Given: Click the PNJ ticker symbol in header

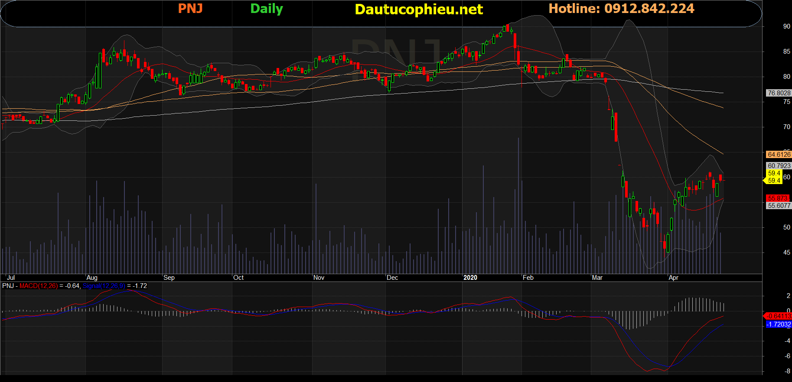Looking at the screenshot, I should pos(190,9).
